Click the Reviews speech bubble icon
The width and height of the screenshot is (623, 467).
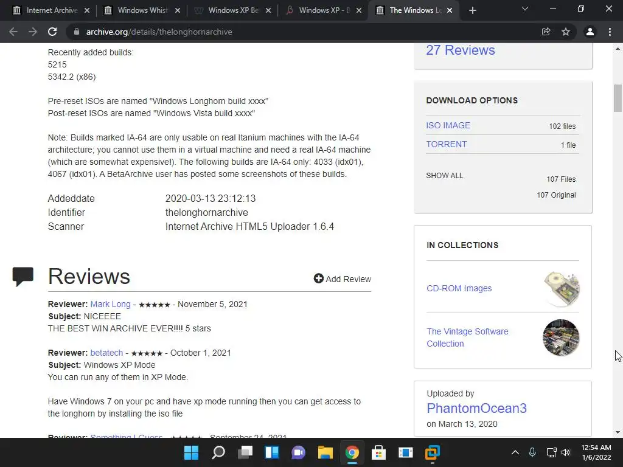23,277
